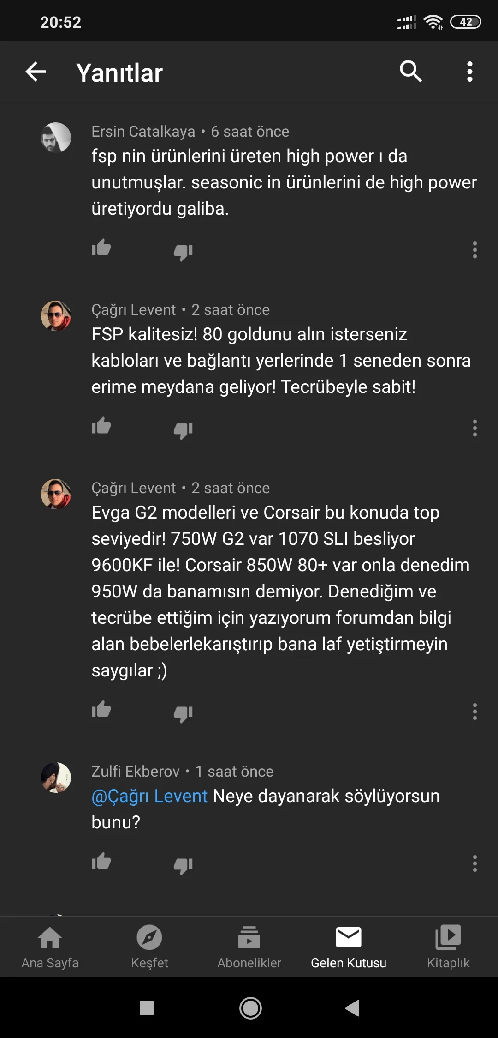The image size is (498, 1038).
Task: Dislike the 'FSP kalitesiz!' comment
Action: click(x=183, y=430)
